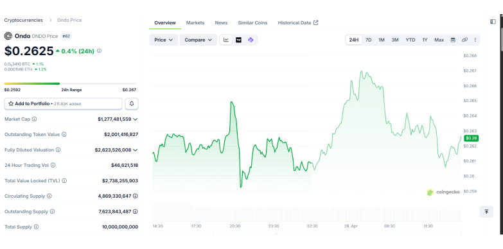Click the $2,001,416,827 value

(121, 134)
